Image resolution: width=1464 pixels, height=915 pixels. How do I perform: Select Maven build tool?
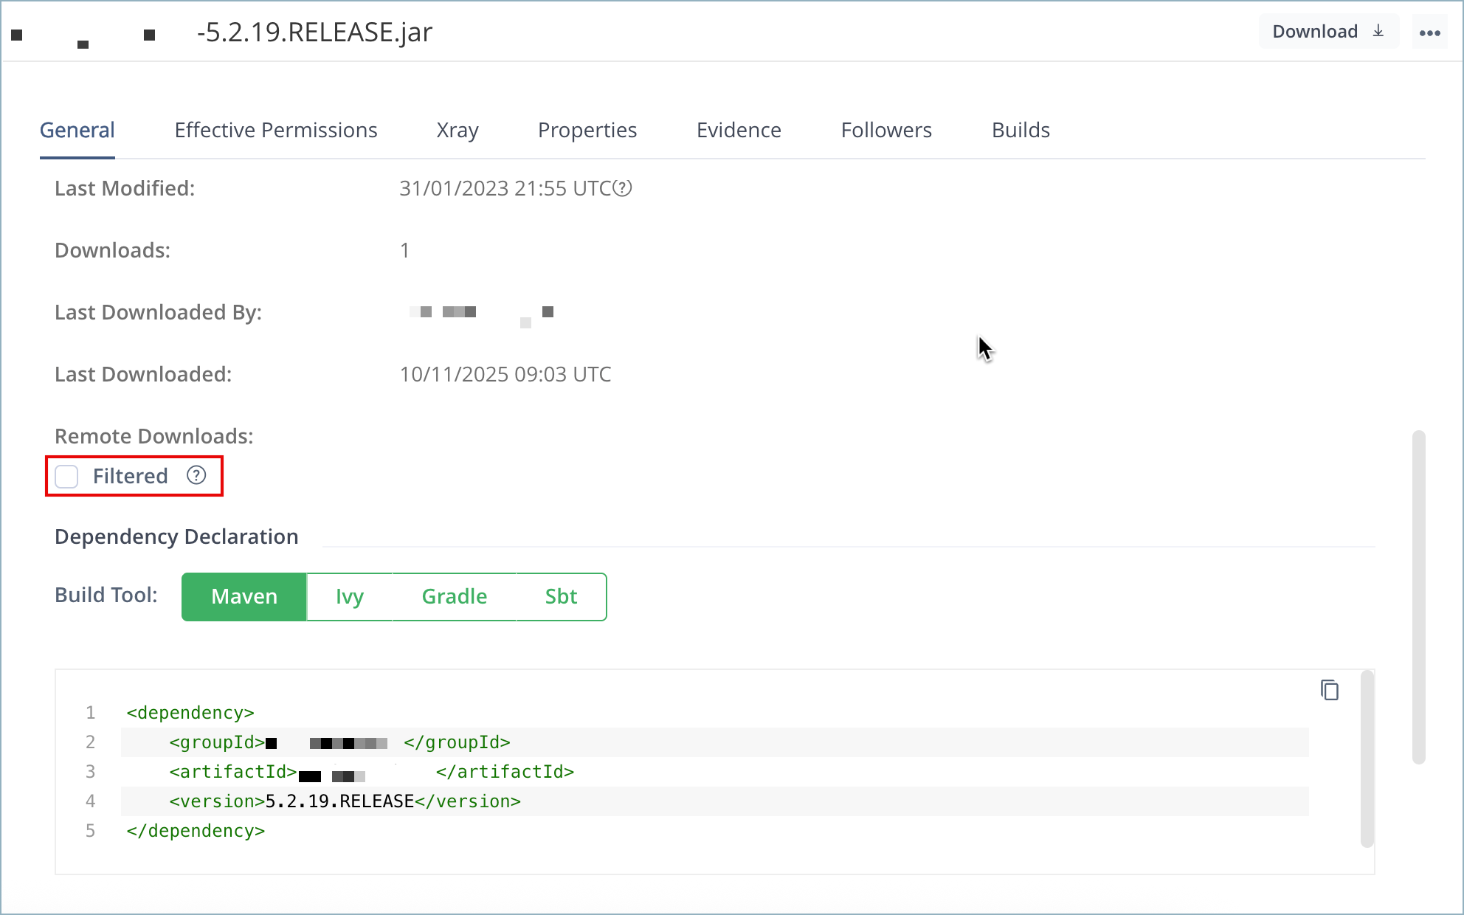[x=244, y=596]
